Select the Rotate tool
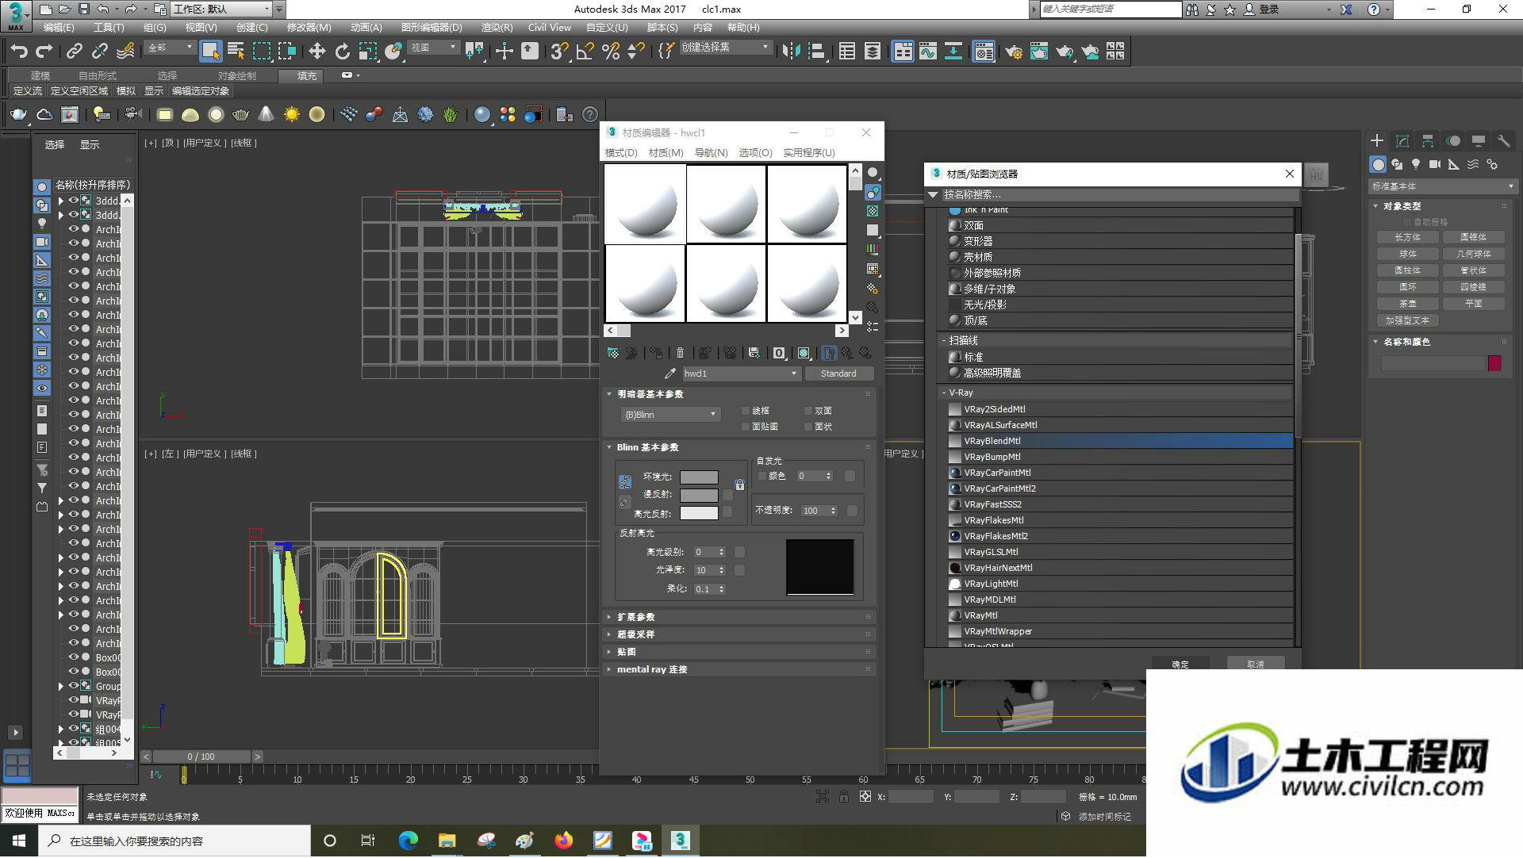Viewport: 1523px width, 858px height. [x=342, y=52]
